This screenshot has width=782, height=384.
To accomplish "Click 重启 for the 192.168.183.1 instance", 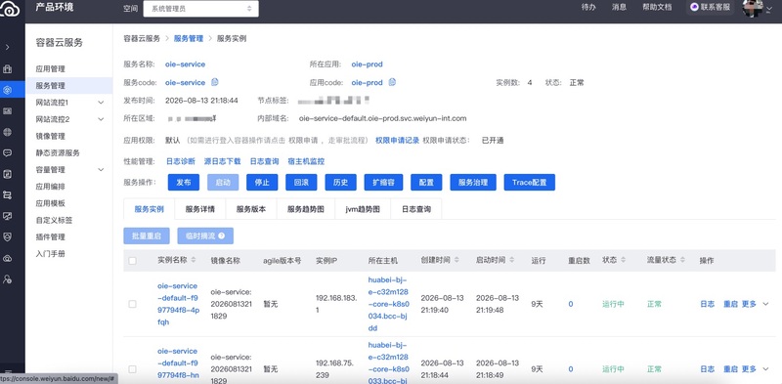I will pyautogui.click(x=730, y=304).
